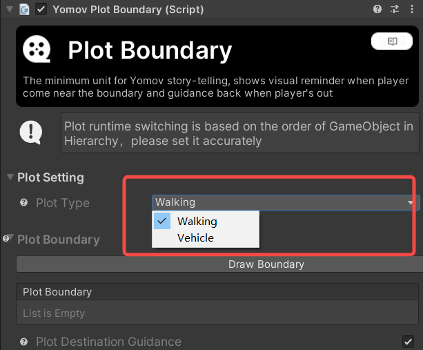Image resolution: width=423 pixels, height=350 pixels.
Task: Open the component presets icon
Action: tap(395, 9)
